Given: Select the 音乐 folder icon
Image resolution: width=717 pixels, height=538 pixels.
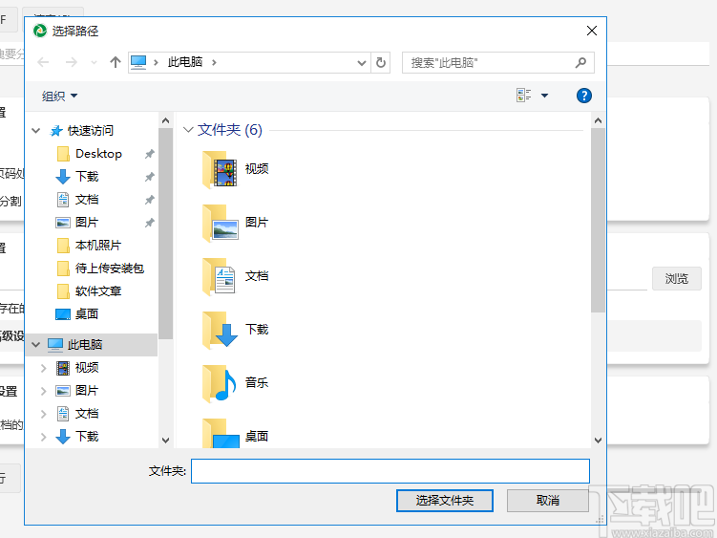Looking at the screenshot, I should click(220, 383).
